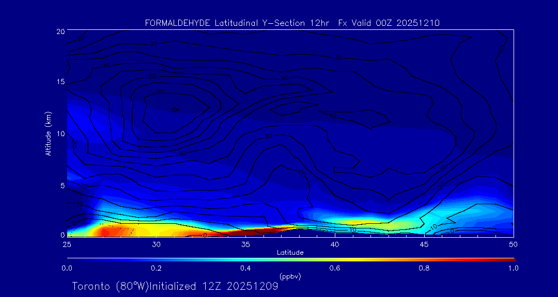Click the Latitude x-axis label
The width and height of the screenshot is (558, 297).
[290, 252]
